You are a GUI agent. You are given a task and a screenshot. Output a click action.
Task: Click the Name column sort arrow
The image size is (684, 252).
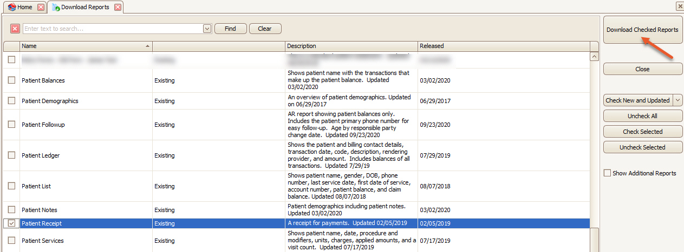(x=148, y=46)
